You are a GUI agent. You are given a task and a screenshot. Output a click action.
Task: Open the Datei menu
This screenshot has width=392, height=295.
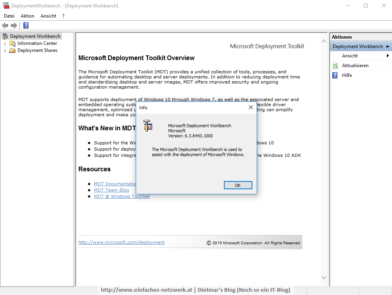(x=9, y=16)
